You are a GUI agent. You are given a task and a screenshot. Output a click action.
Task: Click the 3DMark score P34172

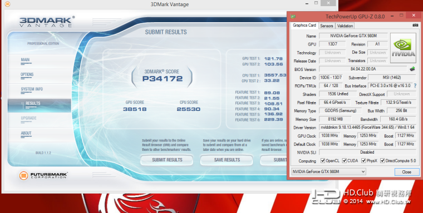coord(163,79)
